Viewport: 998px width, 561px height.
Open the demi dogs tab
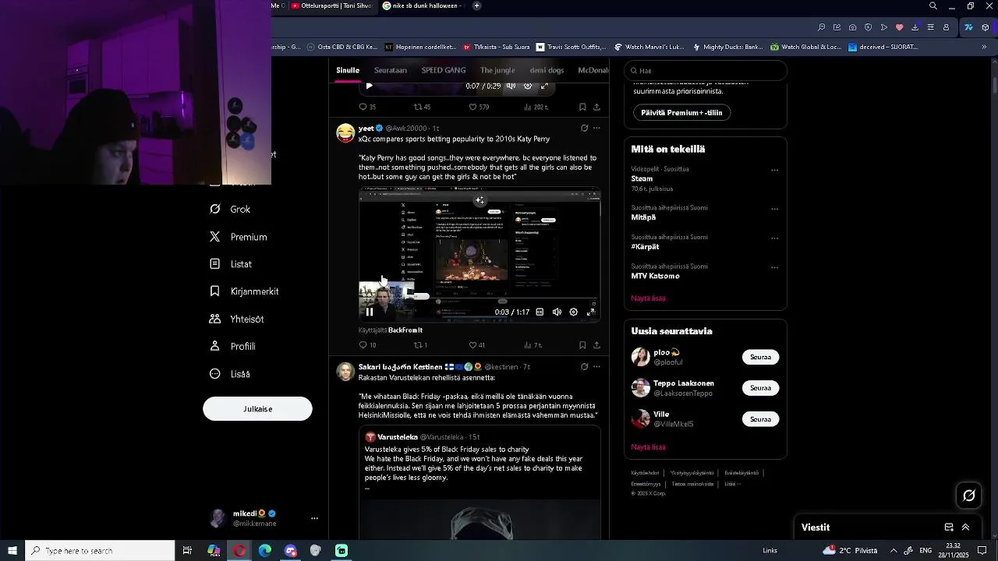(547, 70)
